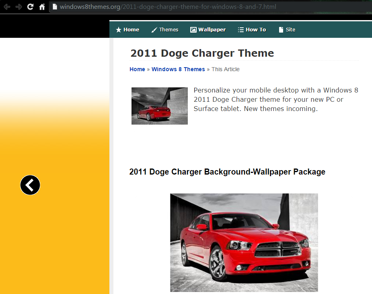Go to browser home page icon
The height and width of the screenshot is (294, 372).
point(42,7)
